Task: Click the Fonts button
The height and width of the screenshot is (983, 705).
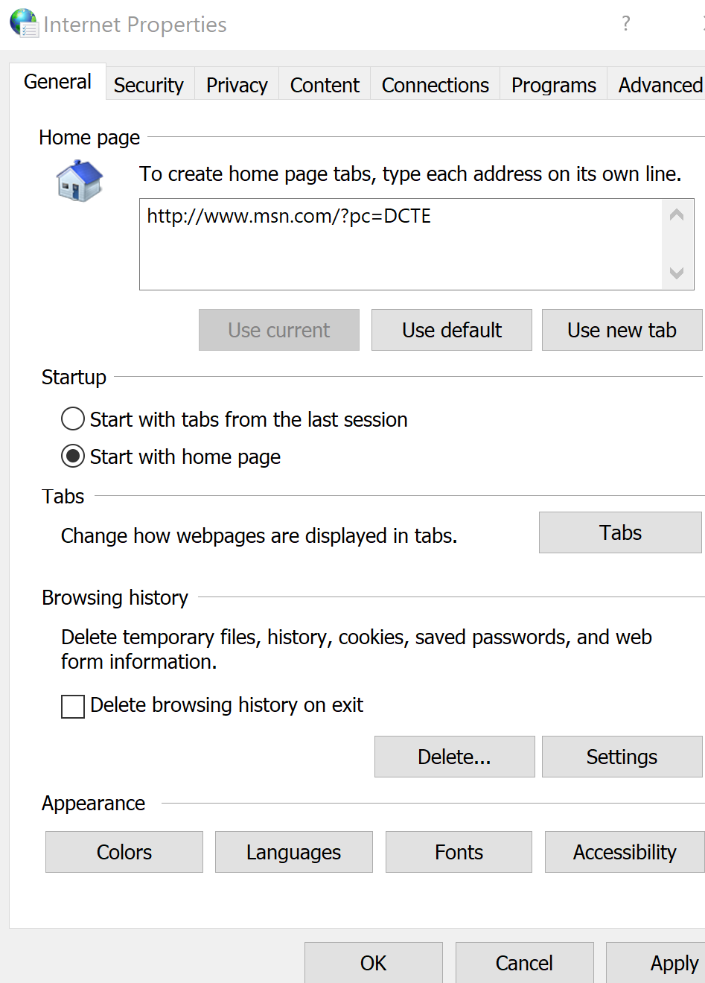Action: [459, 852]
